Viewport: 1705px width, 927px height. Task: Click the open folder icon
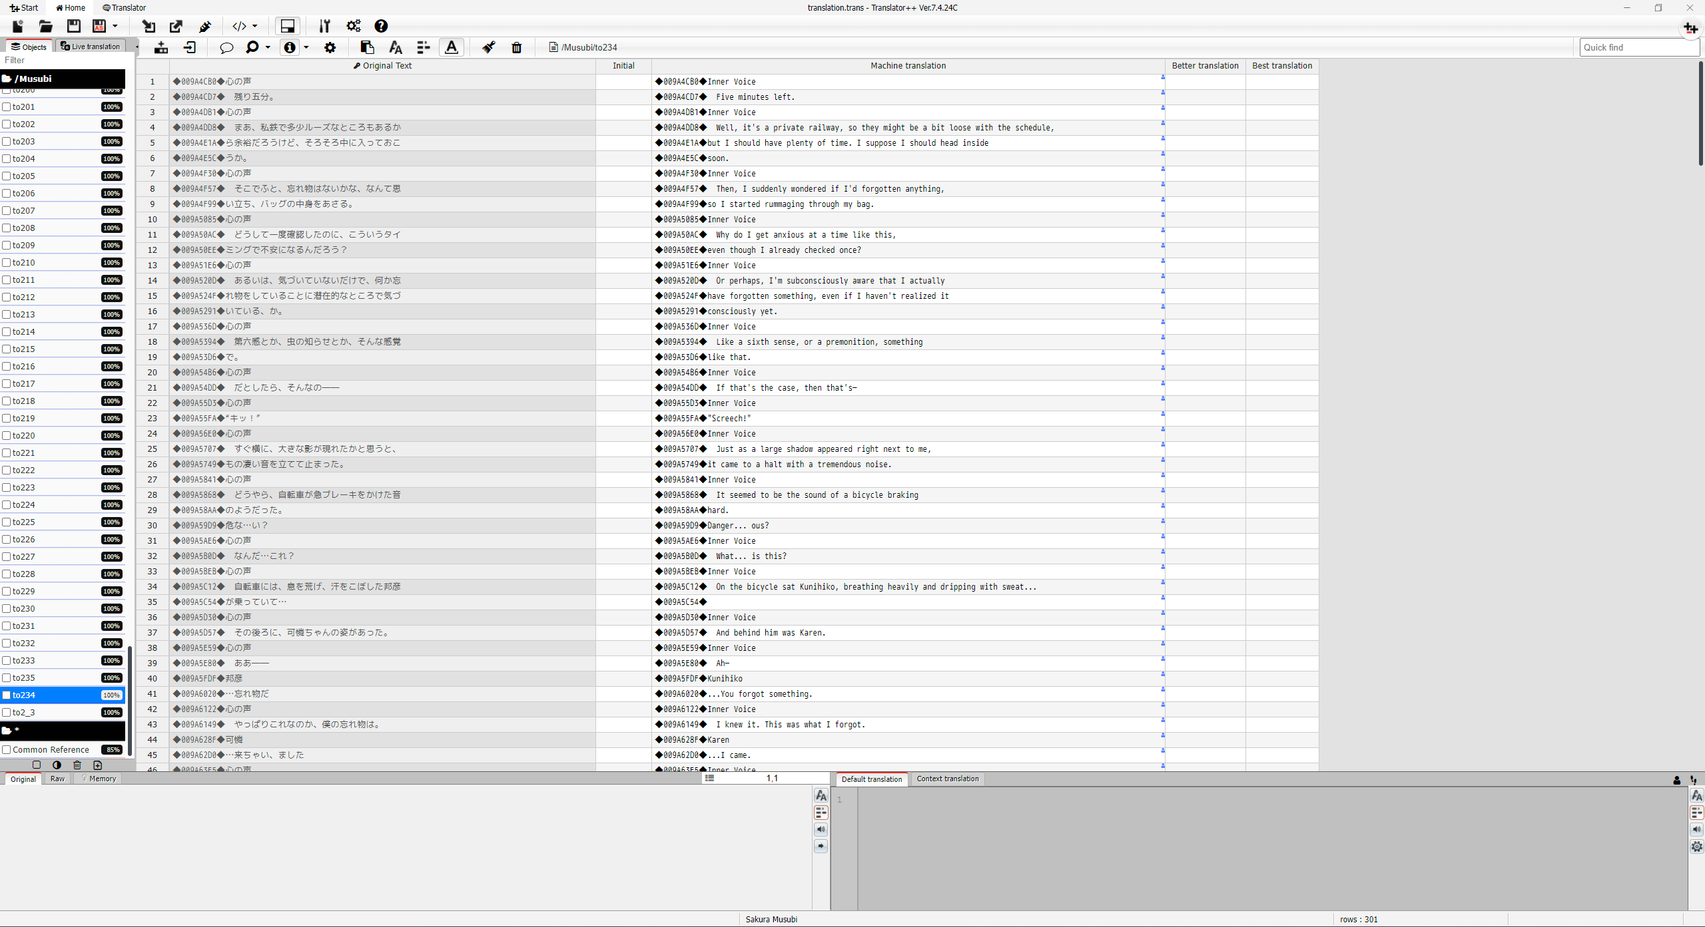click(45, 26)
